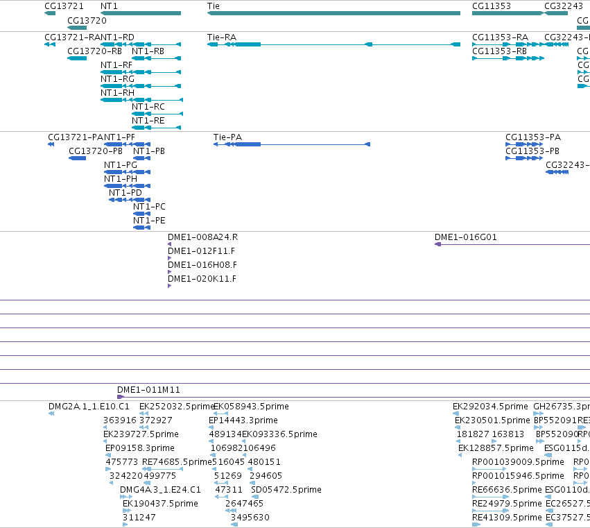Click the NT1-PE protein label

[149, 221]
